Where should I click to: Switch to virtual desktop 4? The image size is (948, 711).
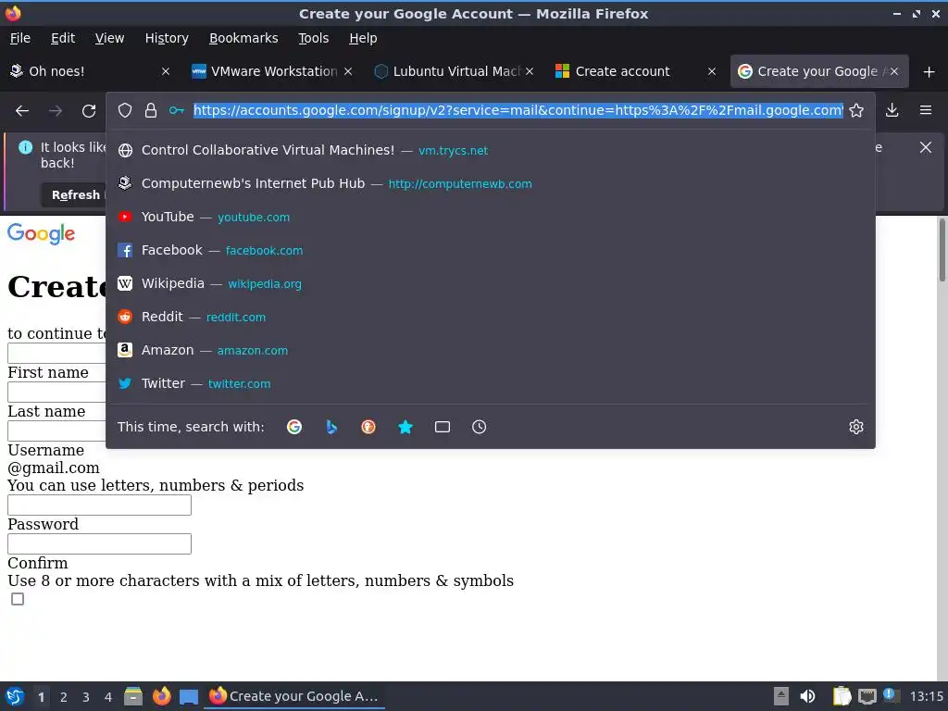coord(108,697)
